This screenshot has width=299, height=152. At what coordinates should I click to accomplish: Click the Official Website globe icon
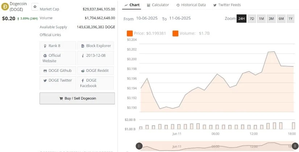45,56
